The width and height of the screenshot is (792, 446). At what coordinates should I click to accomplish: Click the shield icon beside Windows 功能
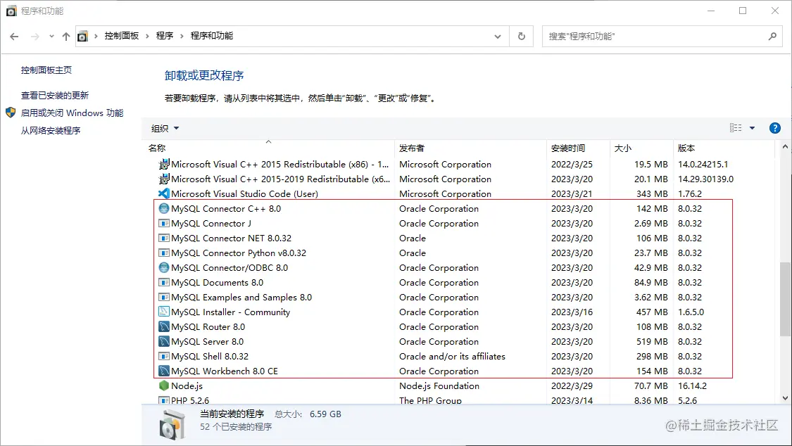[x=11, y=113]
